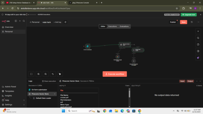Open the AI assistant sparkle icon
This screenshot has width=203, height=114.
pyautogui.click(x=198, y=58)
